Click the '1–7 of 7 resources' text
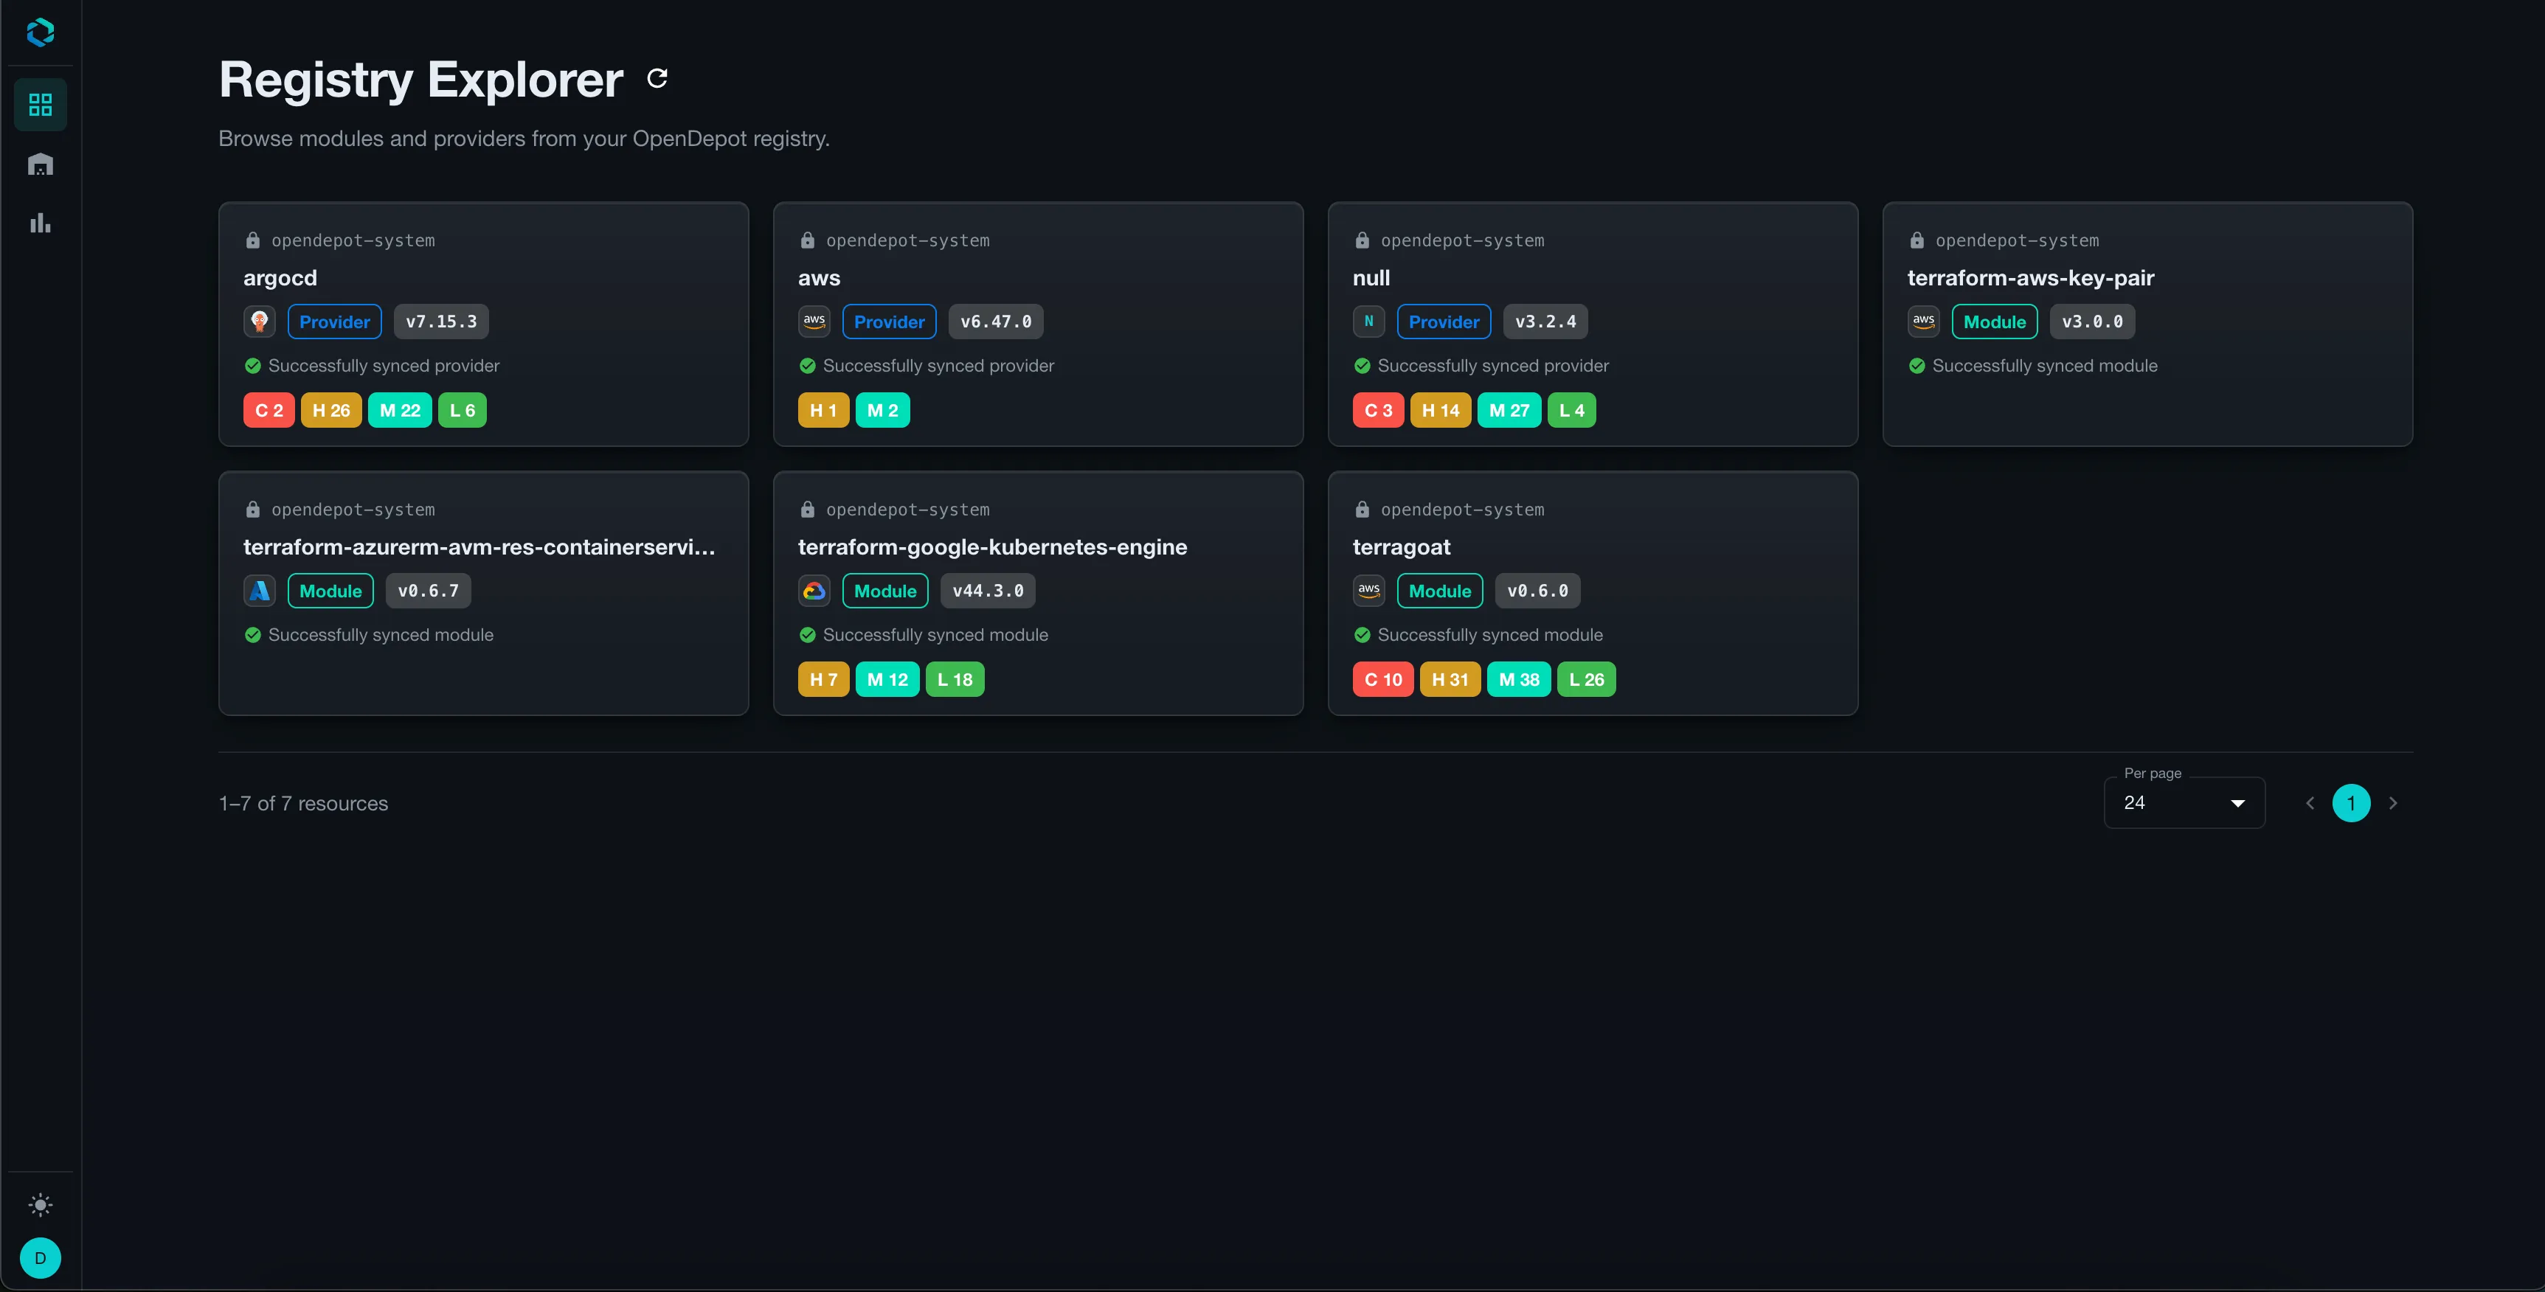 pyautogui.click(x=303, y=804)
